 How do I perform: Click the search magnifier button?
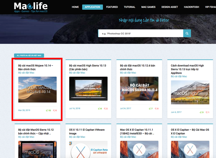[187, 33]
